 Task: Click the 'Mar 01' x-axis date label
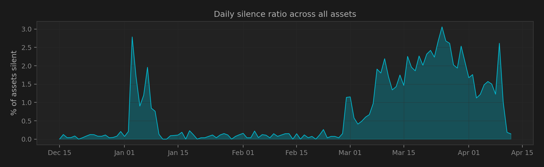click(x=350, y=153)
